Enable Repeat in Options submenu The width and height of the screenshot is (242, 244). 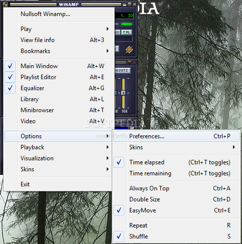[176, 225]
